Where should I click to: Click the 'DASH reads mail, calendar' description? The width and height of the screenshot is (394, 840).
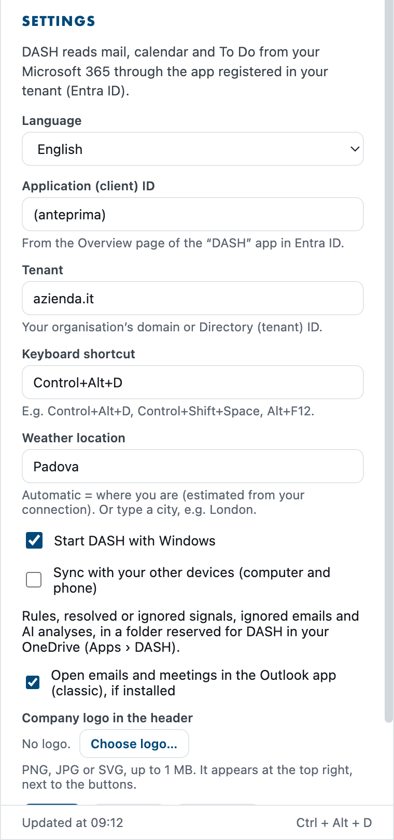point(175,72)
